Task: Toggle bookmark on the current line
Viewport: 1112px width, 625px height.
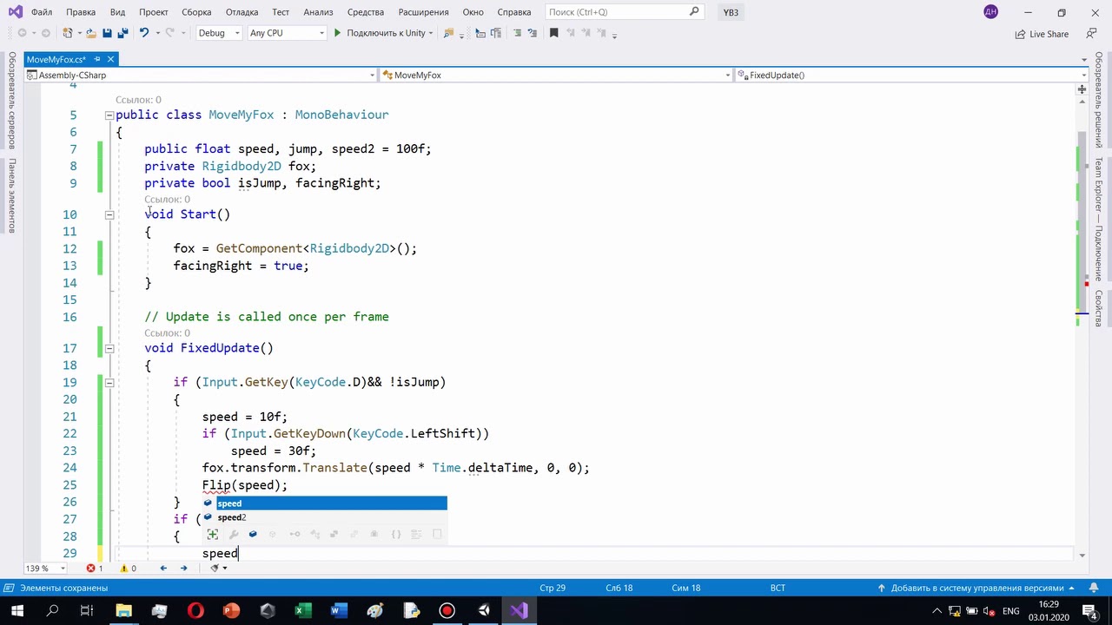Action: point(553,33)
